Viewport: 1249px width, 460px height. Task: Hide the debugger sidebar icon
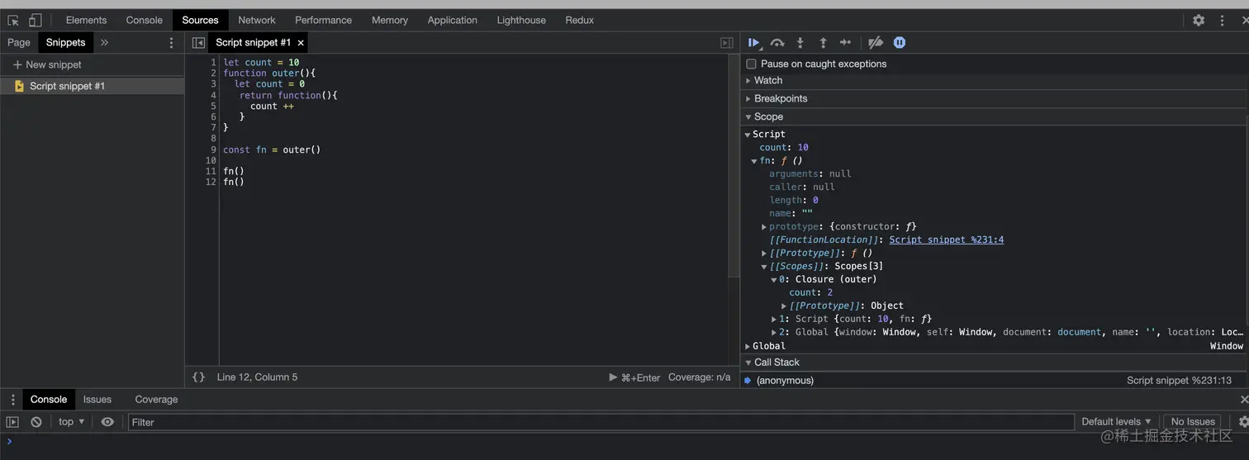pos(727,43)
